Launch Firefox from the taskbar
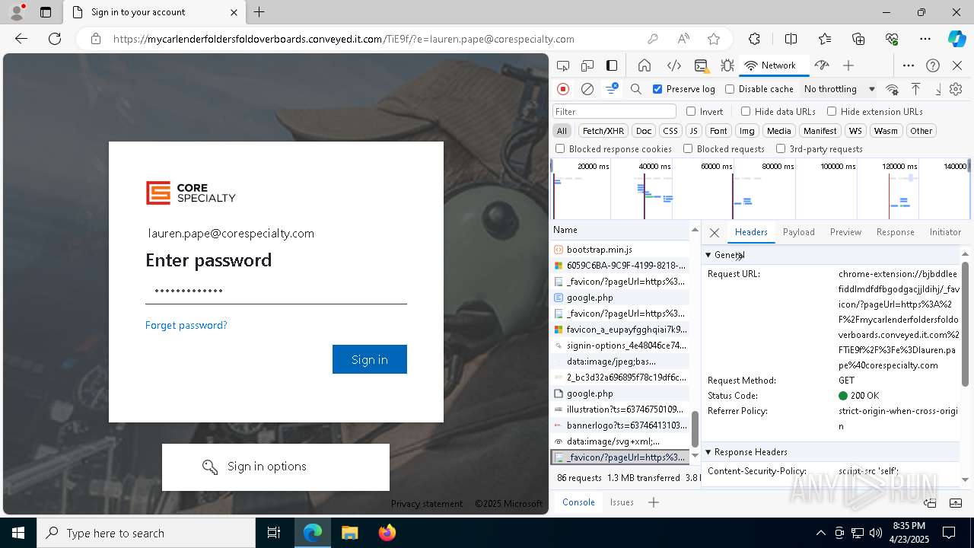This screenshot has height=548, width=974. click(x=387, y=533)
